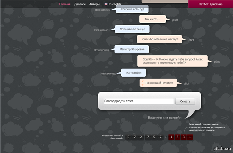Click the 'Хоккей не есть гуд' bubble

132,9
